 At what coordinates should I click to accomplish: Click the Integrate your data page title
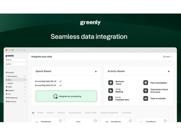(42, 57)
